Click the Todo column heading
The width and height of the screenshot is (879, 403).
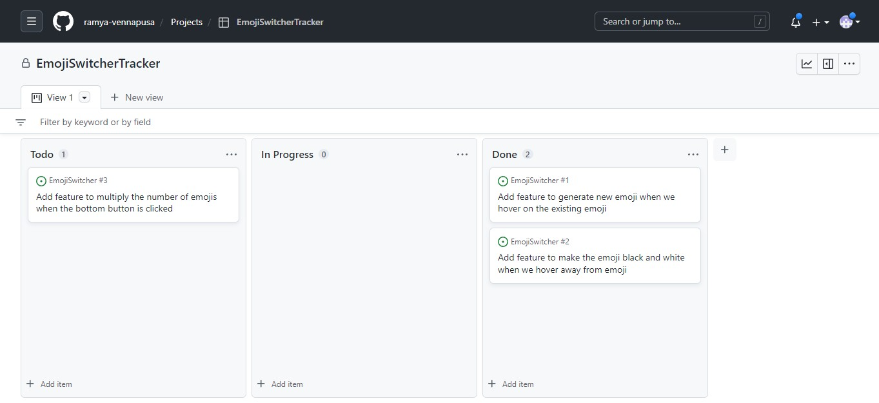pos(42,154)
